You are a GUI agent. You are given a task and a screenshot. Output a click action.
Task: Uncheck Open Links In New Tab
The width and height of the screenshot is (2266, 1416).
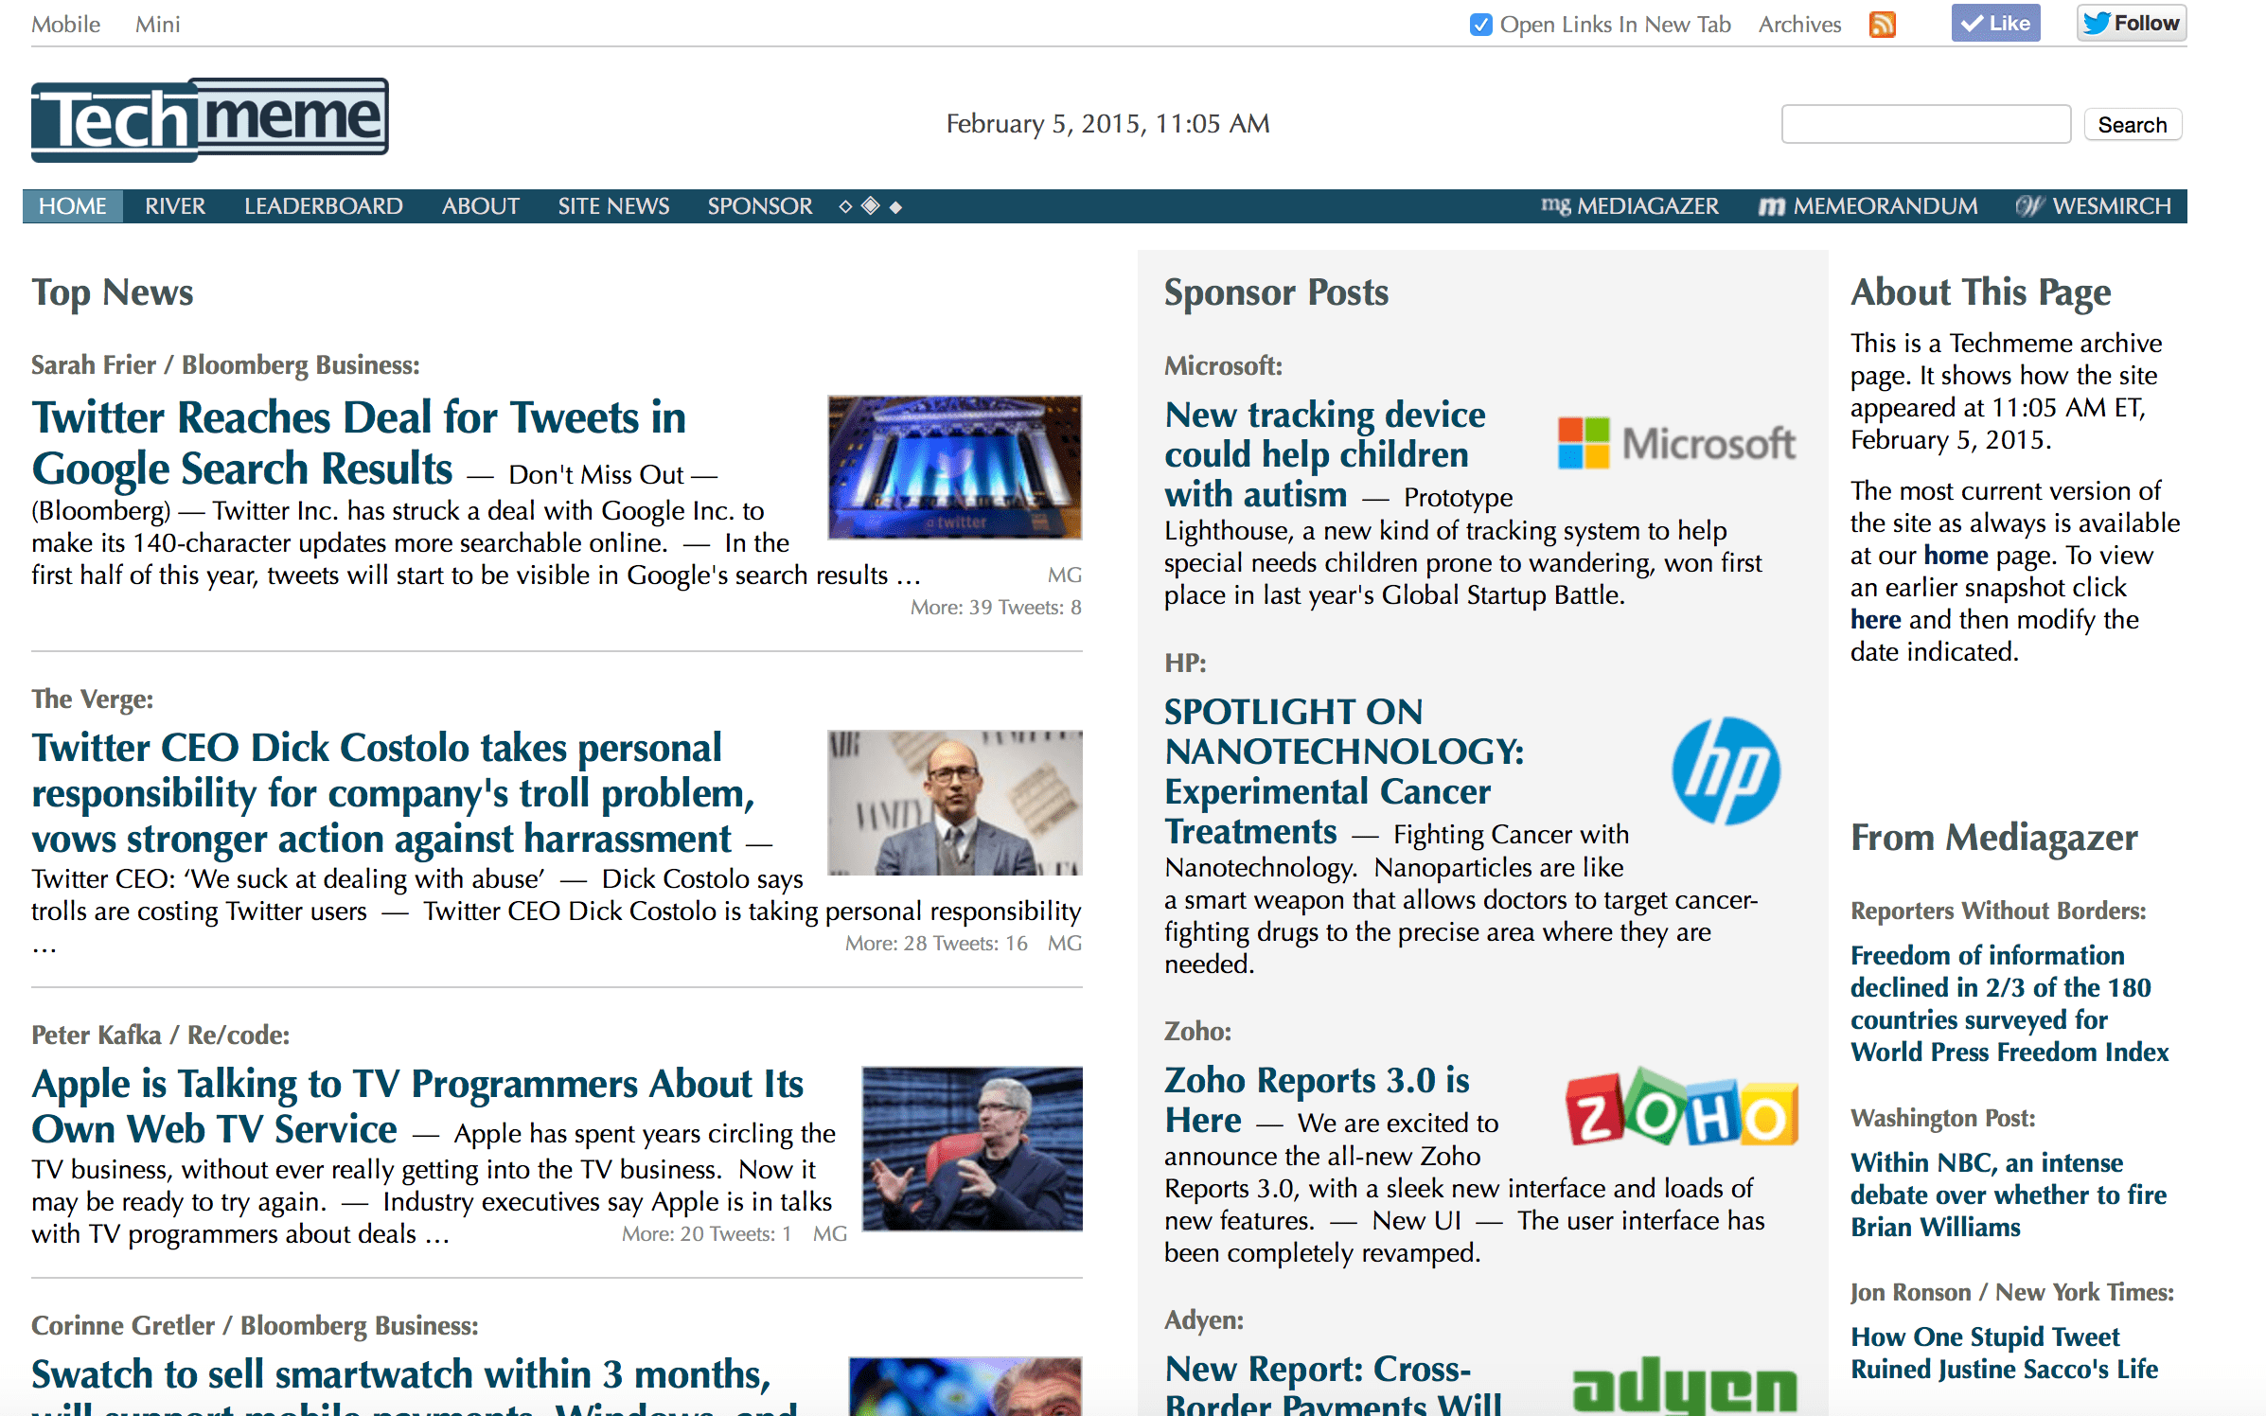click(x=1480, y=25)
